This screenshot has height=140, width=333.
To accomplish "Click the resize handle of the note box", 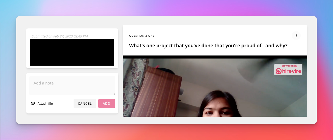I will [x=113, y=94].
